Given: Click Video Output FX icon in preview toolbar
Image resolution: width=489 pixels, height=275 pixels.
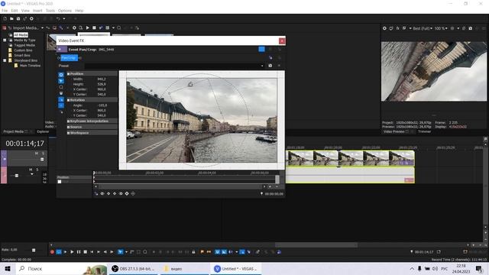Looking at the screenshot, I should pyautogui.click(x=397, y=28).
